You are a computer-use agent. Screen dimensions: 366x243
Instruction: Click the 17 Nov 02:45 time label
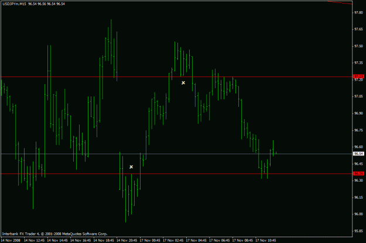coord(173,240)
